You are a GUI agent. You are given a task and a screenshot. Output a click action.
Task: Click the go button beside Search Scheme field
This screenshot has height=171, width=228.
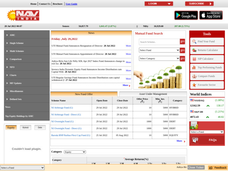182,42
